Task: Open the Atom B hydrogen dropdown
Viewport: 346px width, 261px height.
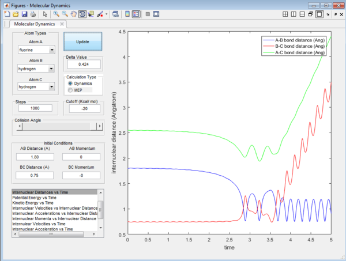Action: 36,68
